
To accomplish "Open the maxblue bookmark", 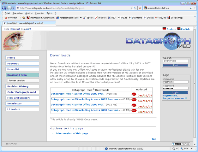I will [101, 18].
